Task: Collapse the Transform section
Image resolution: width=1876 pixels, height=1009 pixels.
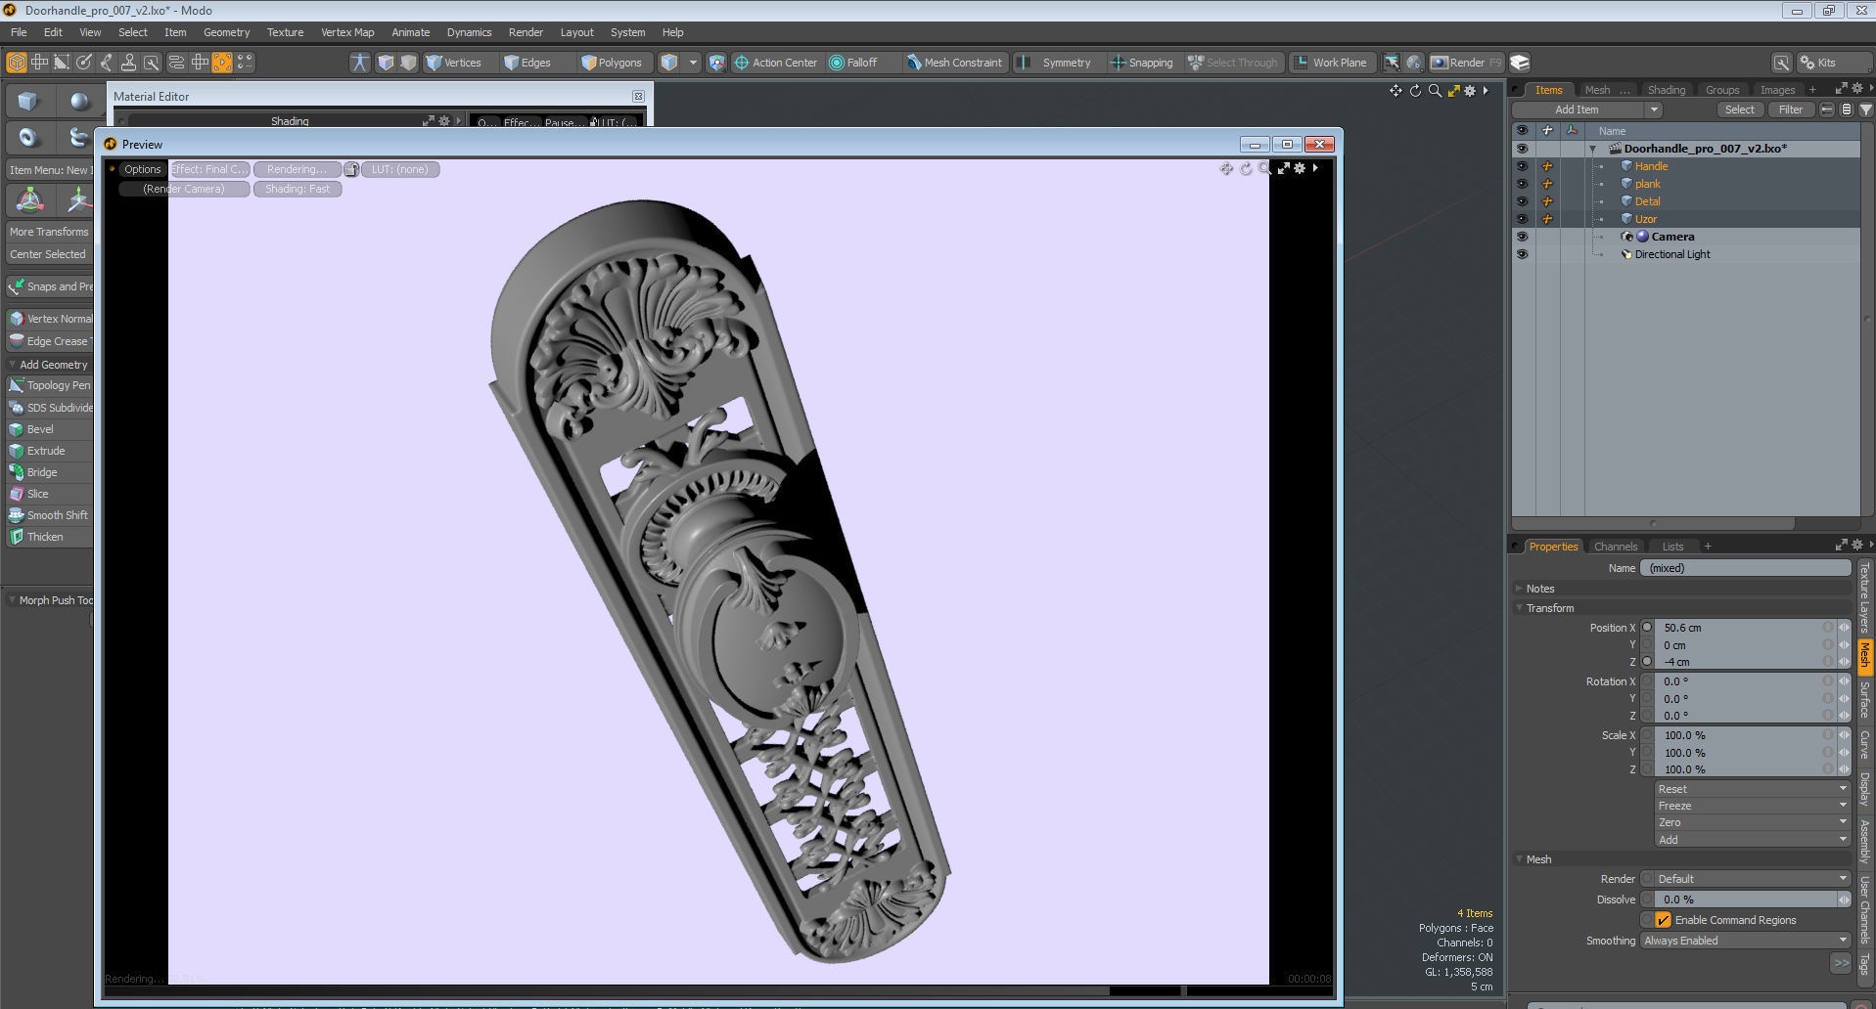Action: 1519,608
